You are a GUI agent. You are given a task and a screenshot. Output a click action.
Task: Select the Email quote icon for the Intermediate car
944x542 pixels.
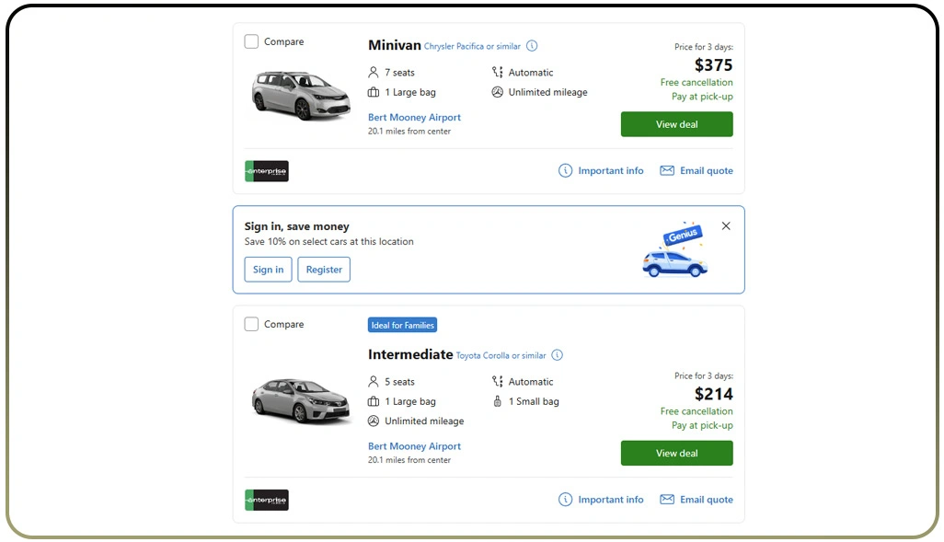pyautogui.click(x=666, y=500)
